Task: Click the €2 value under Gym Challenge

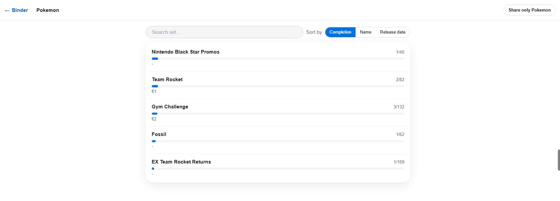Action: 154,119
